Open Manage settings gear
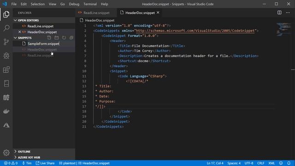Viewport: 295px width, 166px height. [x=6, y=153]
